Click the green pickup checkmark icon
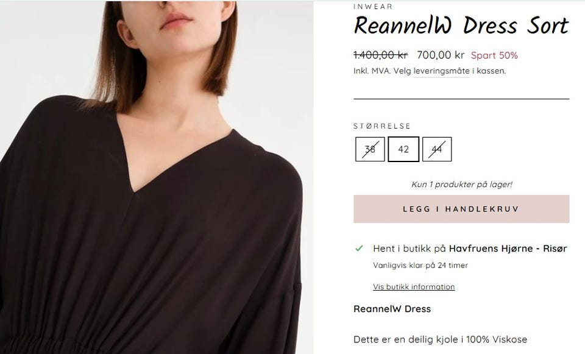 click(x=359, y=249)
